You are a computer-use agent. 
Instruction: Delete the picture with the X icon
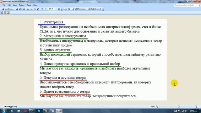point(38,9)
